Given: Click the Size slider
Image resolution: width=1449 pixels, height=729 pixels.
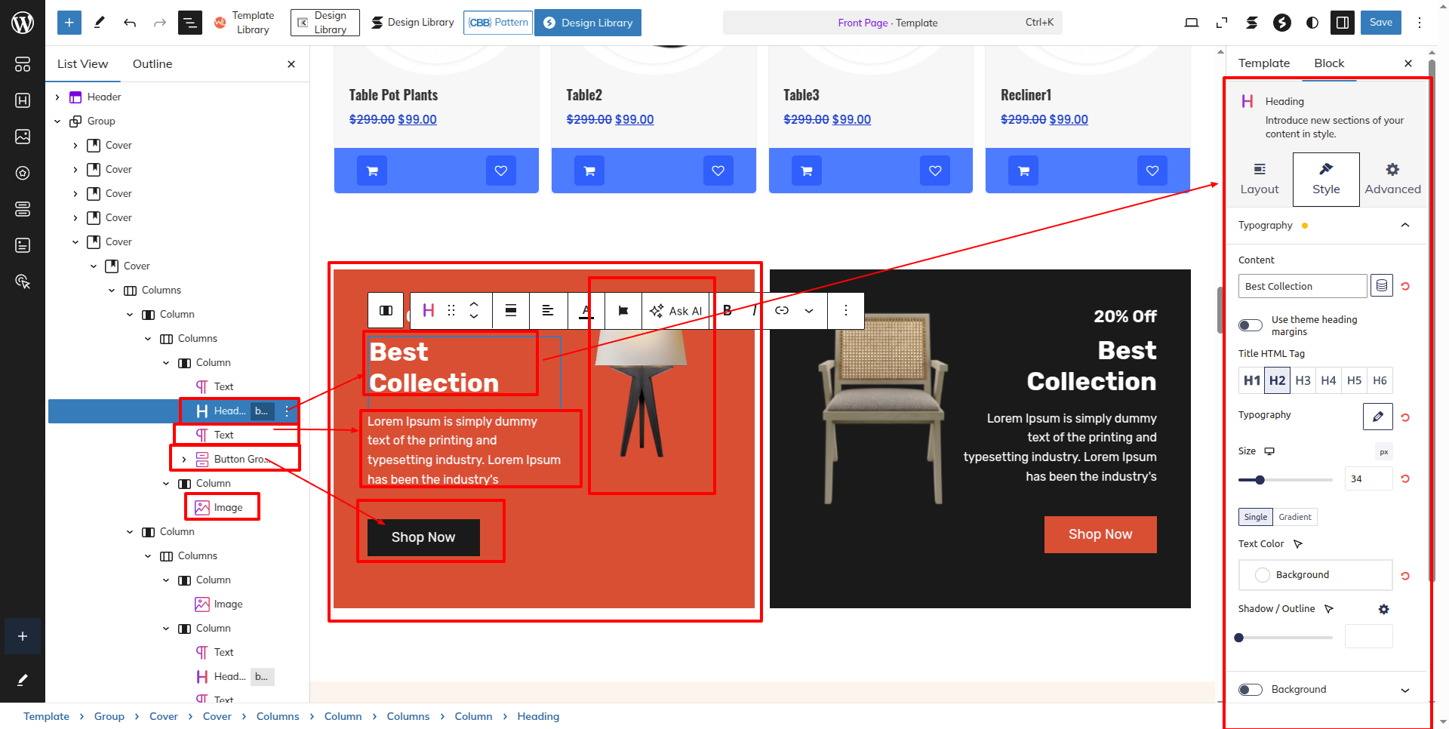Looking at the screenshot, I should pyautogui.click(x=1285, y=480).
